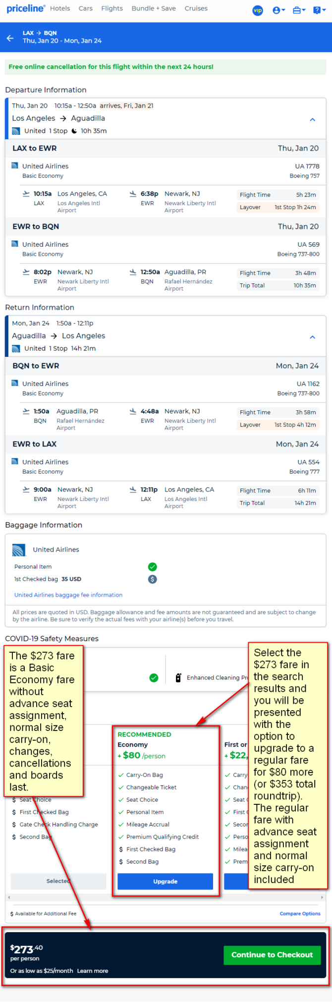
Task: Click Continue to Checkout
Action: (272, 954)
